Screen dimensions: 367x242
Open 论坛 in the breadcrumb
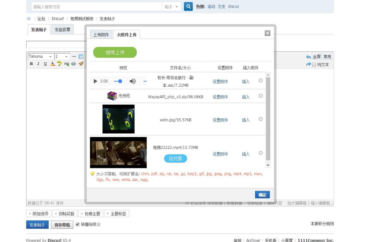(41, 19)
